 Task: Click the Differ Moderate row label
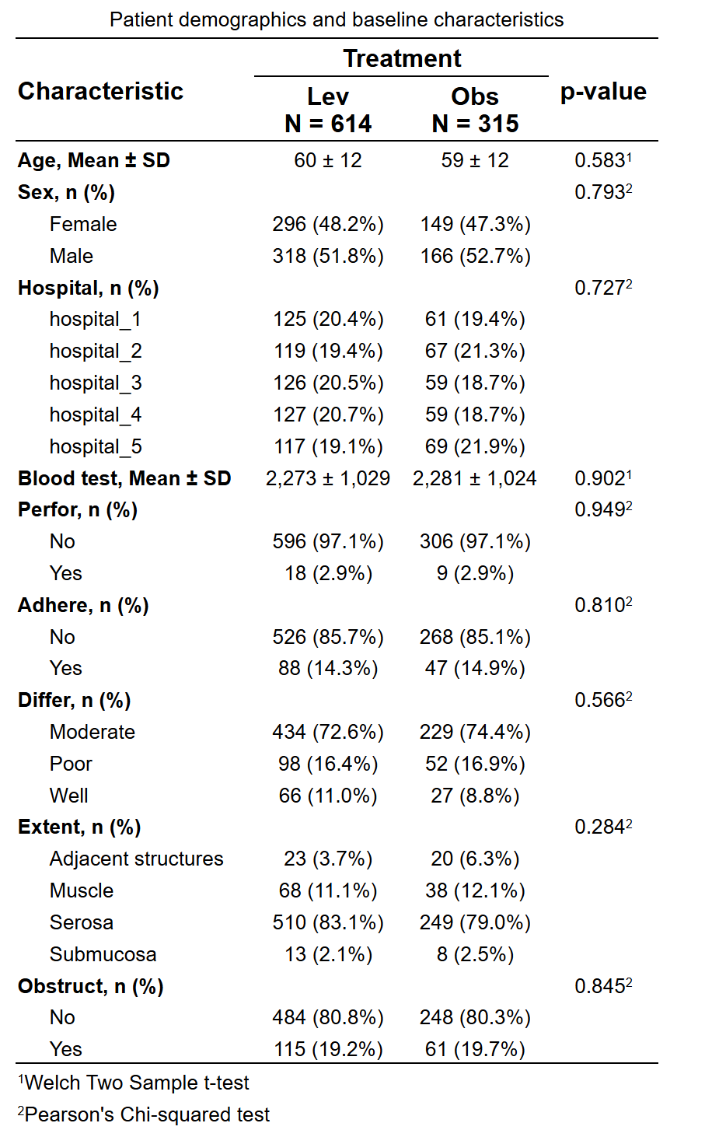pos(92,732)
